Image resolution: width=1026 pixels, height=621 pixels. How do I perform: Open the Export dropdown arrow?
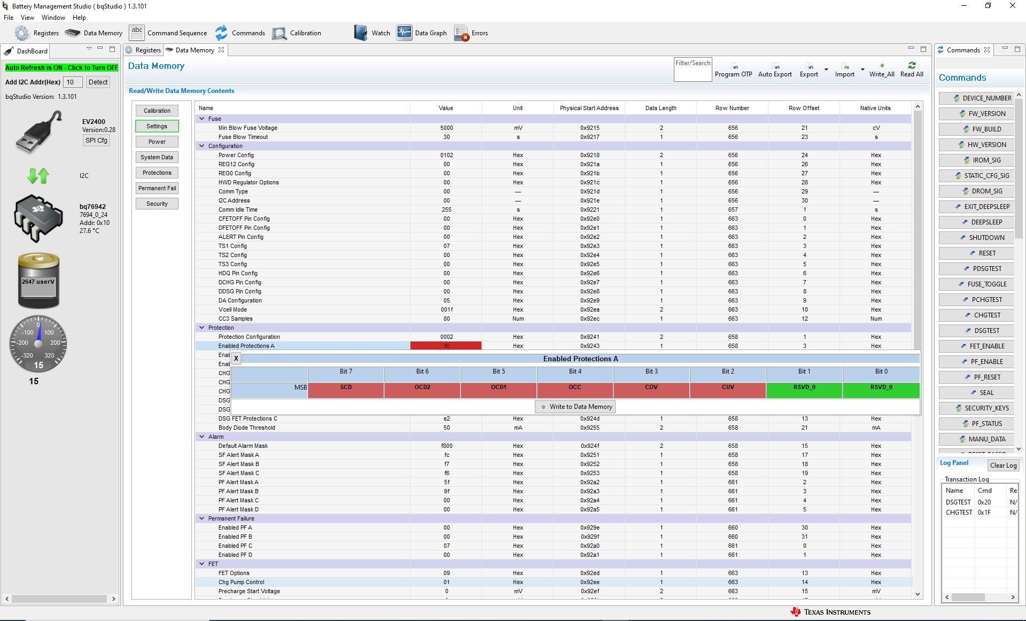tap(826, 69)
